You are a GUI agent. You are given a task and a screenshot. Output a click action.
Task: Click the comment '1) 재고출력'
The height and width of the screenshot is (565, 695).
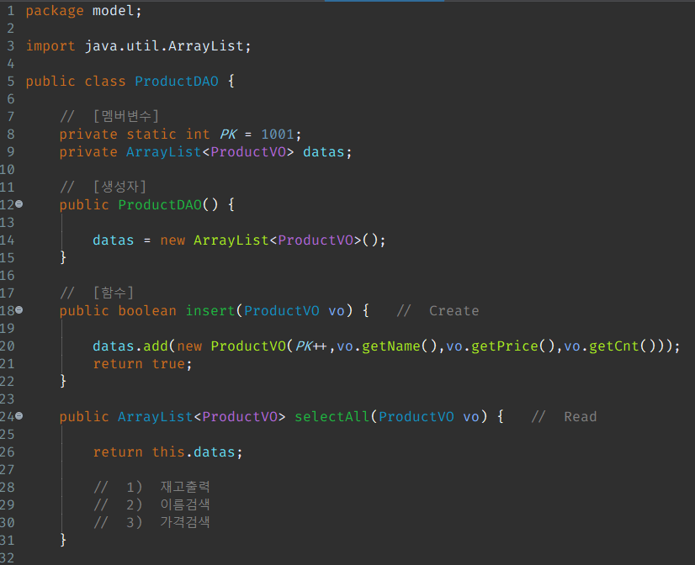click(168, 487)
